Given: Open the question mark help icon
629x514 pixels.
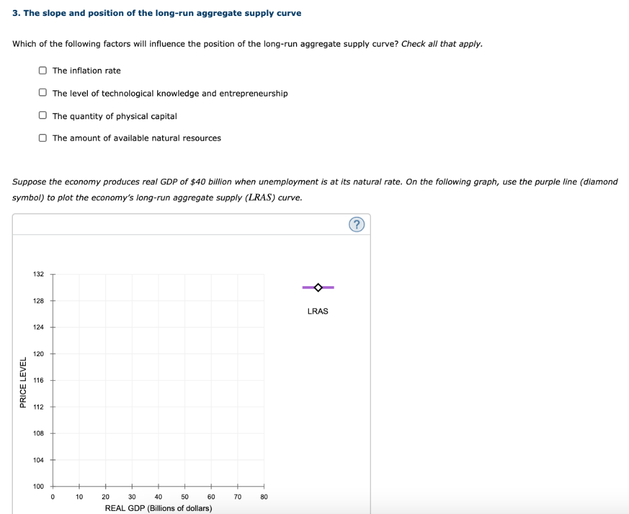Looking at the screenshot, I should (x=357, y=224).
